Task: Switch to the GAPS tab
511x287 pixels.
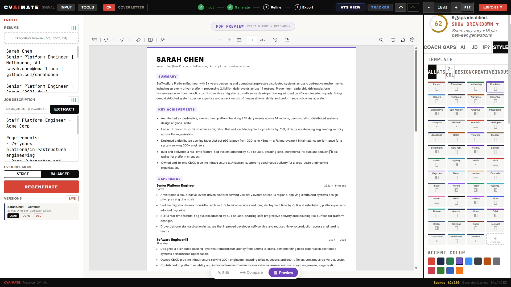Action: [x=449, y=47]
